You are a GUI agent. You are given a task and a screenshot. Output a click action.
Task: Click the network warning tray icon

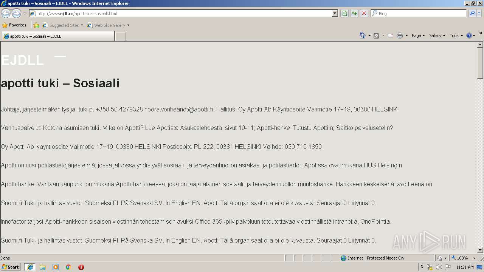point(430,267)
